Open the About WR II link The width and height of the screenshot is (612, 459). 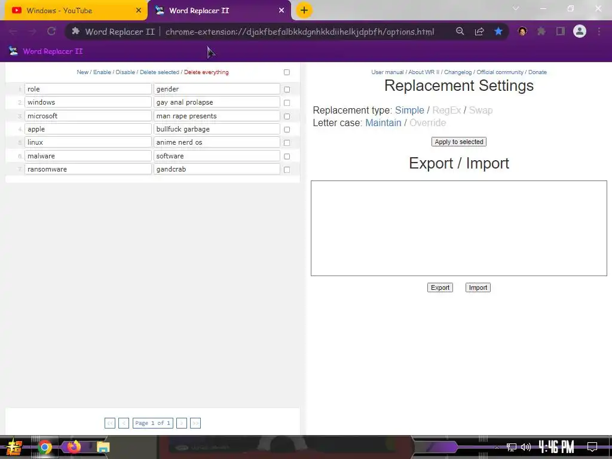tap(424, 72)
